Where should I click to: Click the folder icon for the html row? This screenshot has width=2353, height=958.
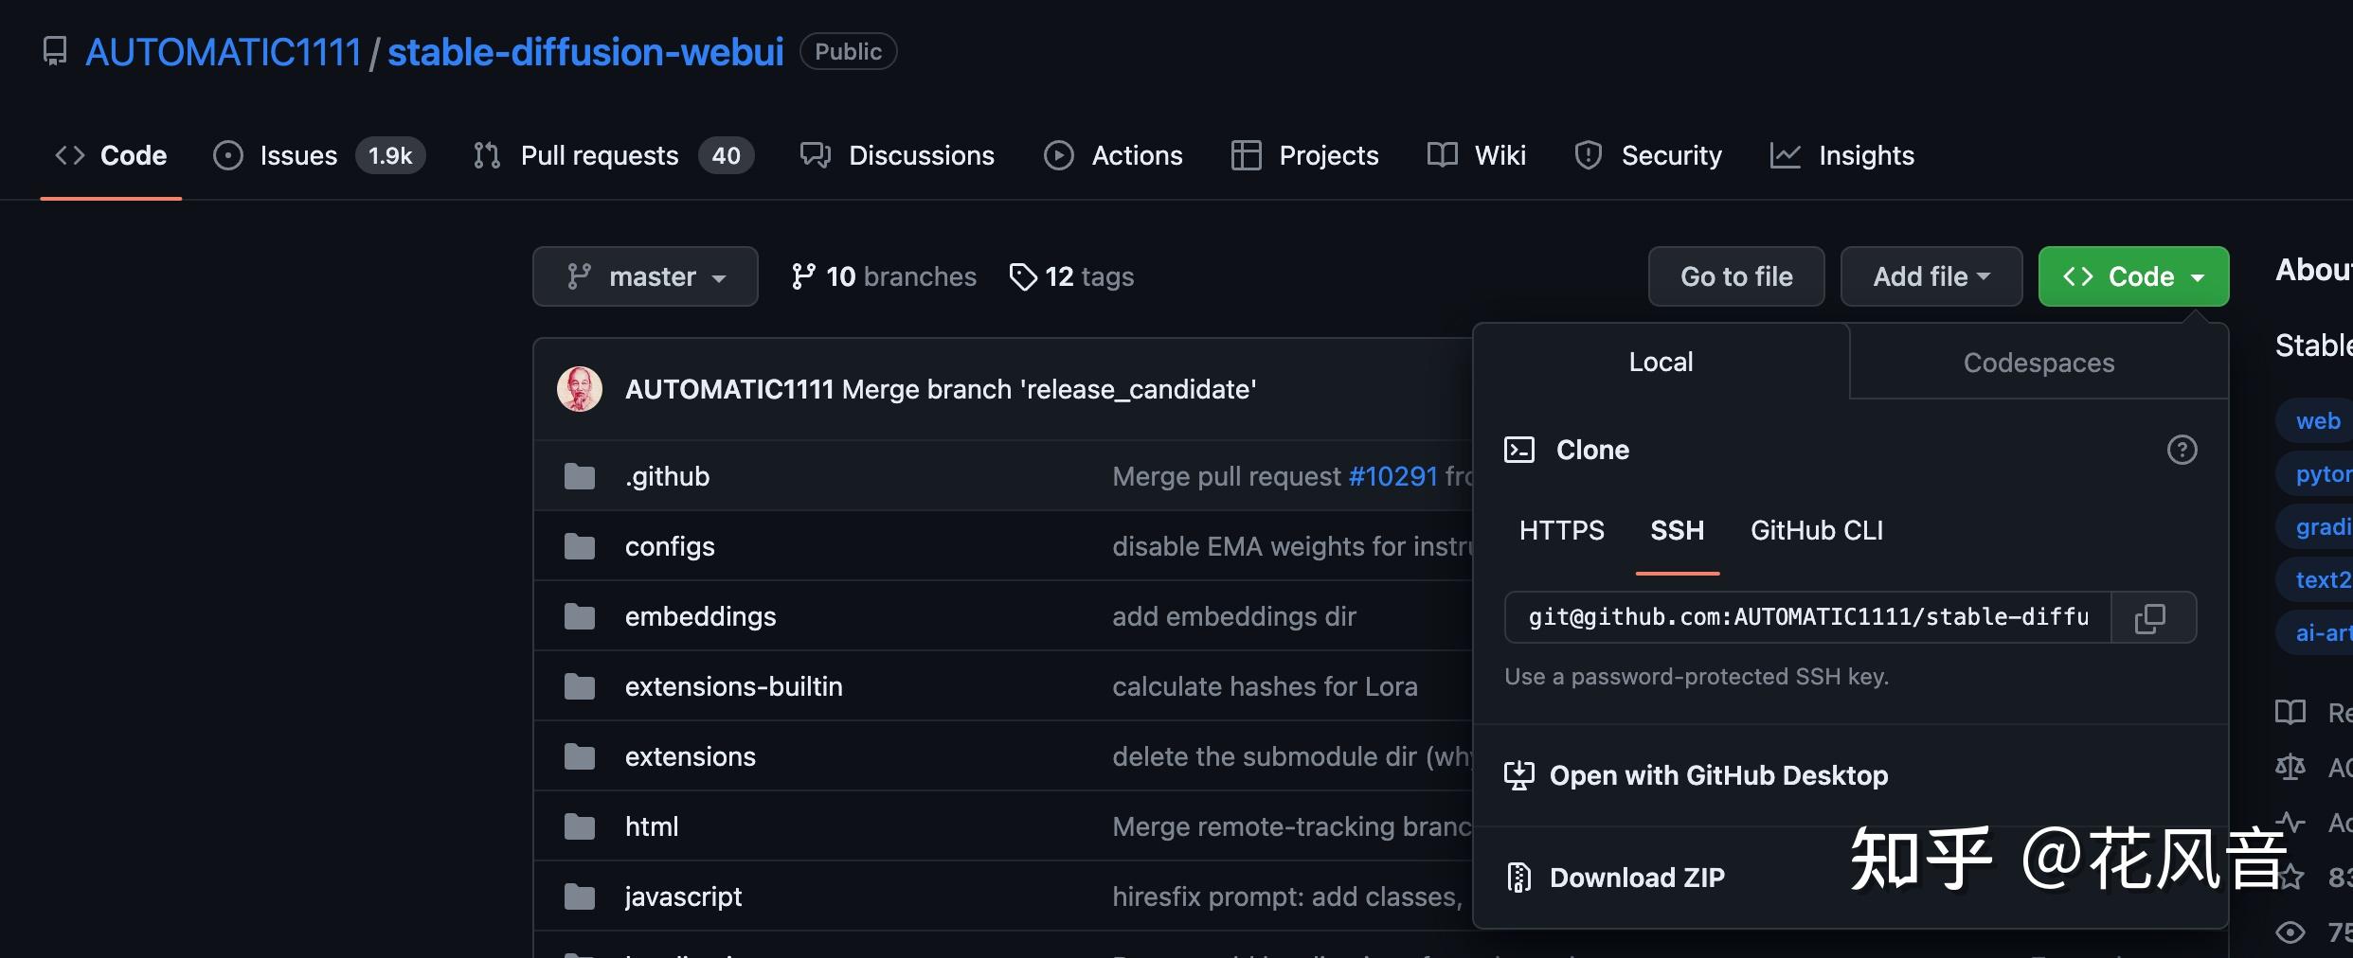(580, 826)
